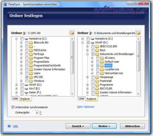Switch to Liste tab under Ordner 2
The height and width of the screenshot is (136, 153).
81,99
